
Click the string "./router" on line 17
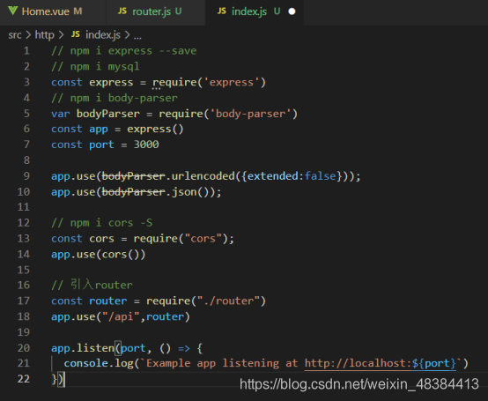click(x=228, y=301)
